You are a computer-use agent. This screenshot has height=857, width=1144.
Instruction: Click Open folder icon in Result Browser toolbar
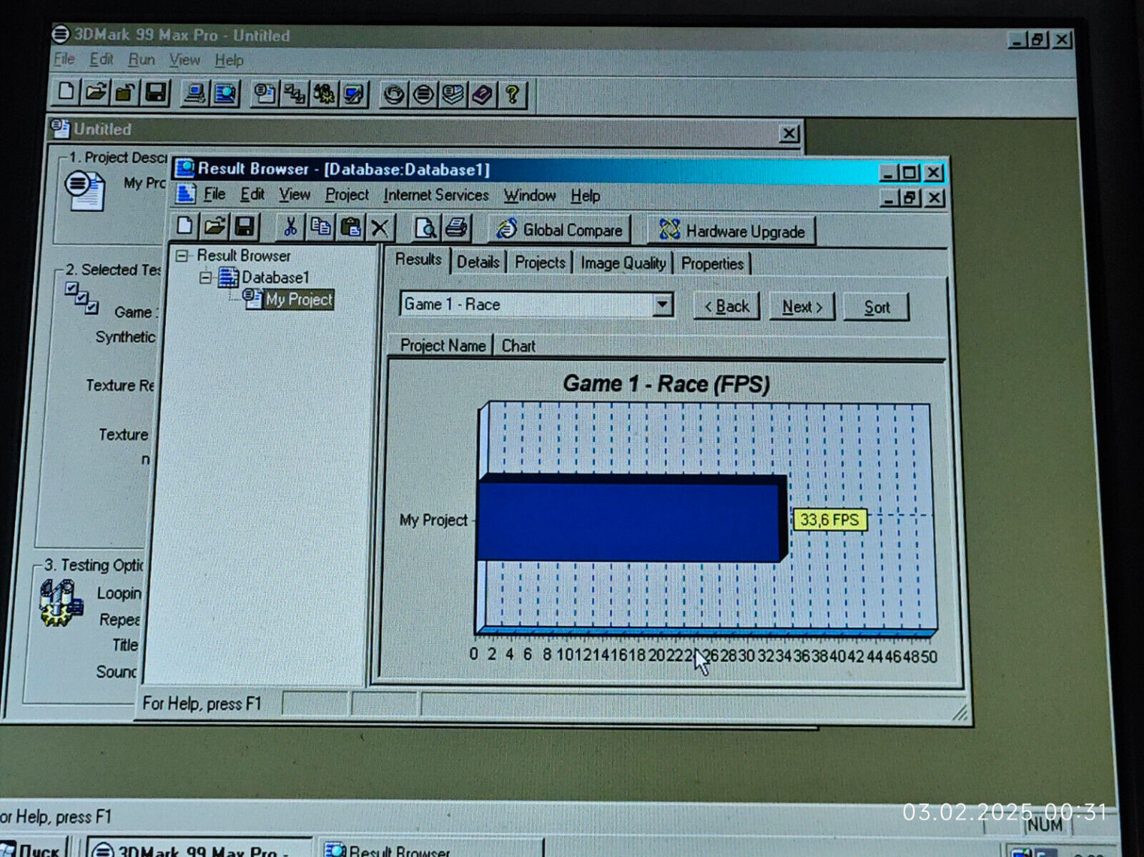click(x=214, y=227)
